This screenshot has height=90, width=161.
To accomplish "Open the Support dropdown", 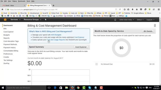I will [150, 20].
